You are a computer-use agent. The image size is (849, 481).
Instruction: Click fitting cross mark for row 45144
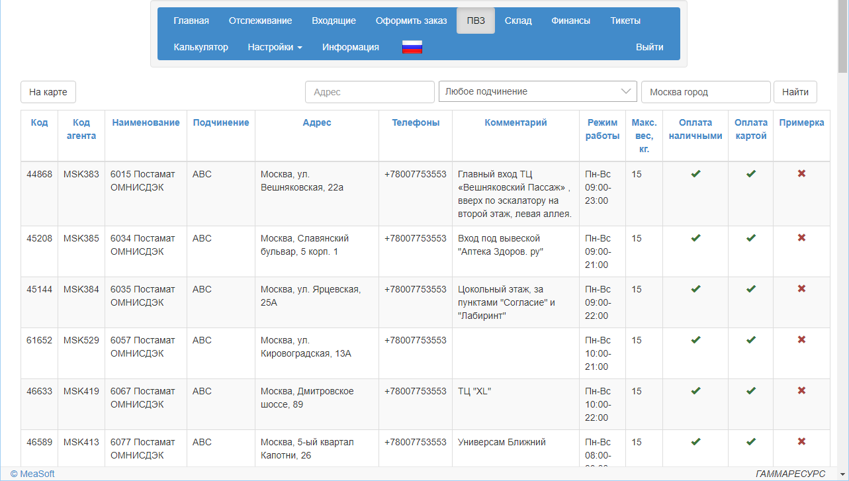pyautogui.click(x=801, y=288)
